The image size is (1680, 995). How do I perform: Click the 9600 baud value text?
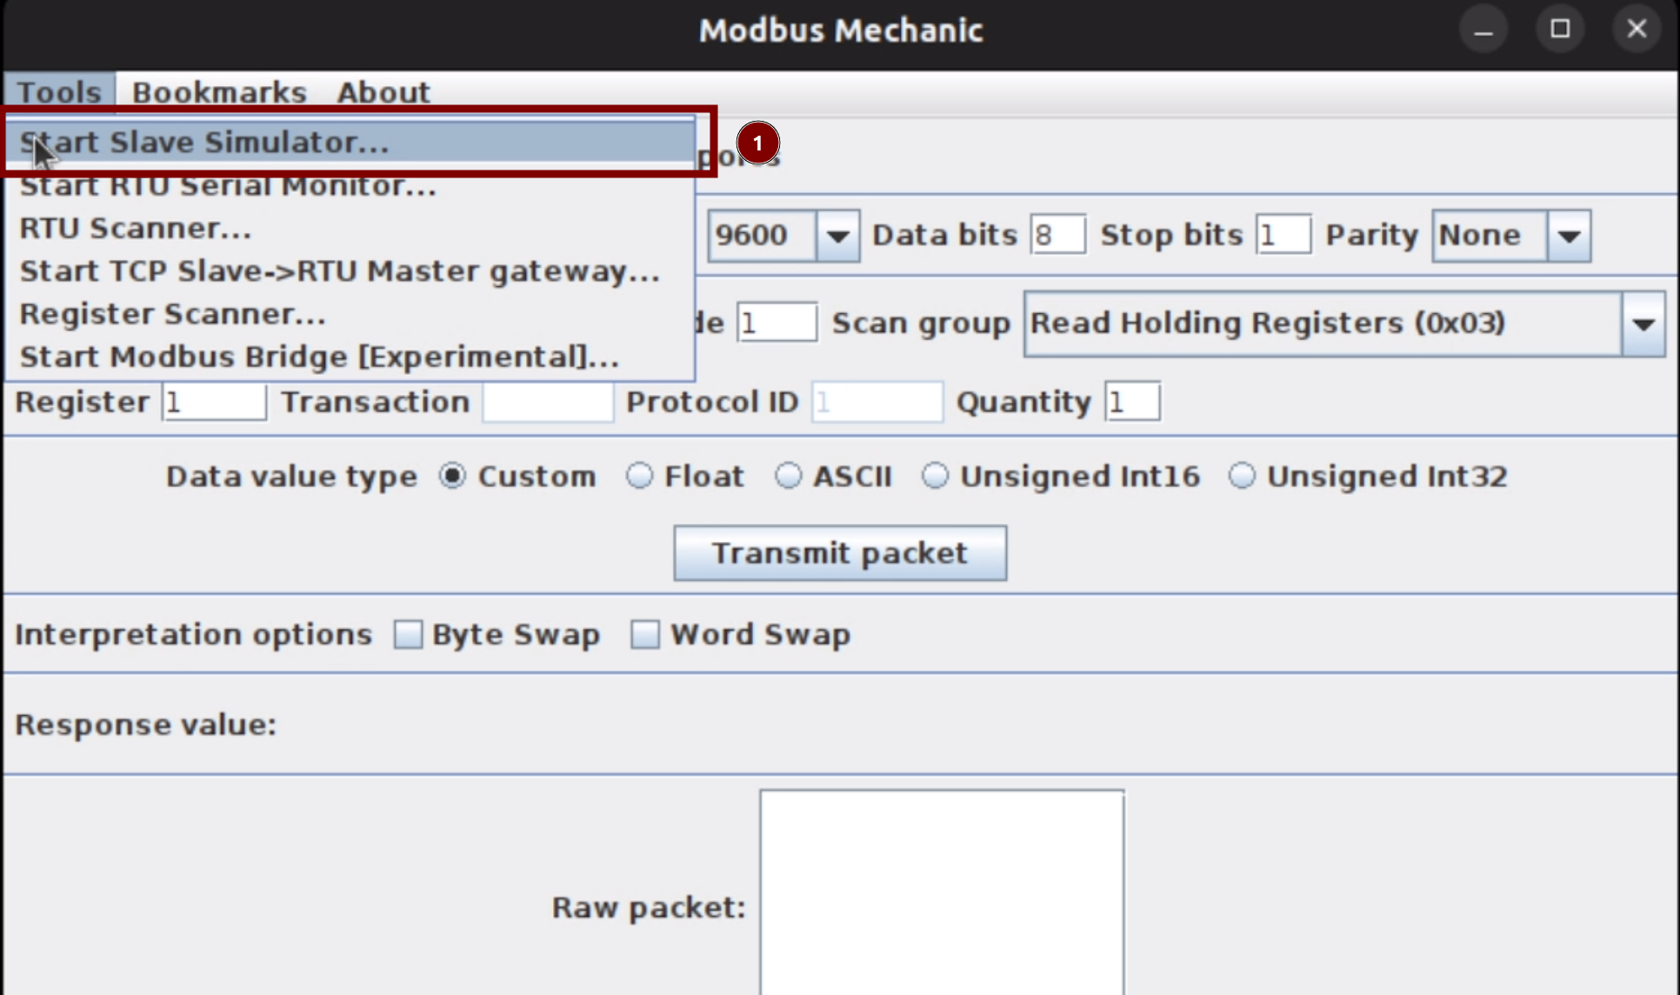pos(751,235)
